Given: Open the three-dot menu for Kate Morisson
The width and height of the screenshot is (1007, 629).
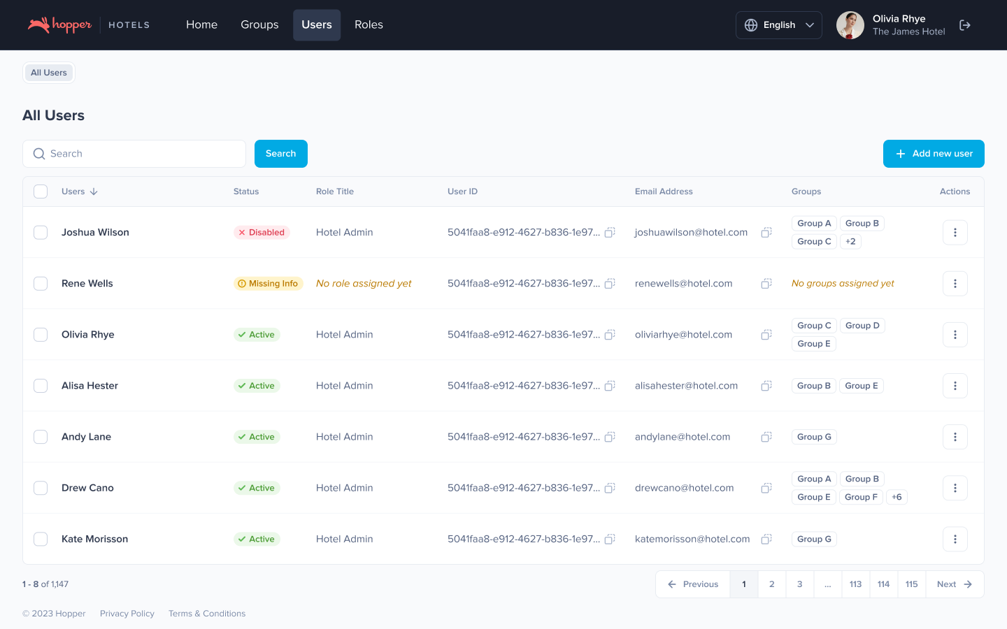Looking at the screenshot, I should [x=955, y=539].
